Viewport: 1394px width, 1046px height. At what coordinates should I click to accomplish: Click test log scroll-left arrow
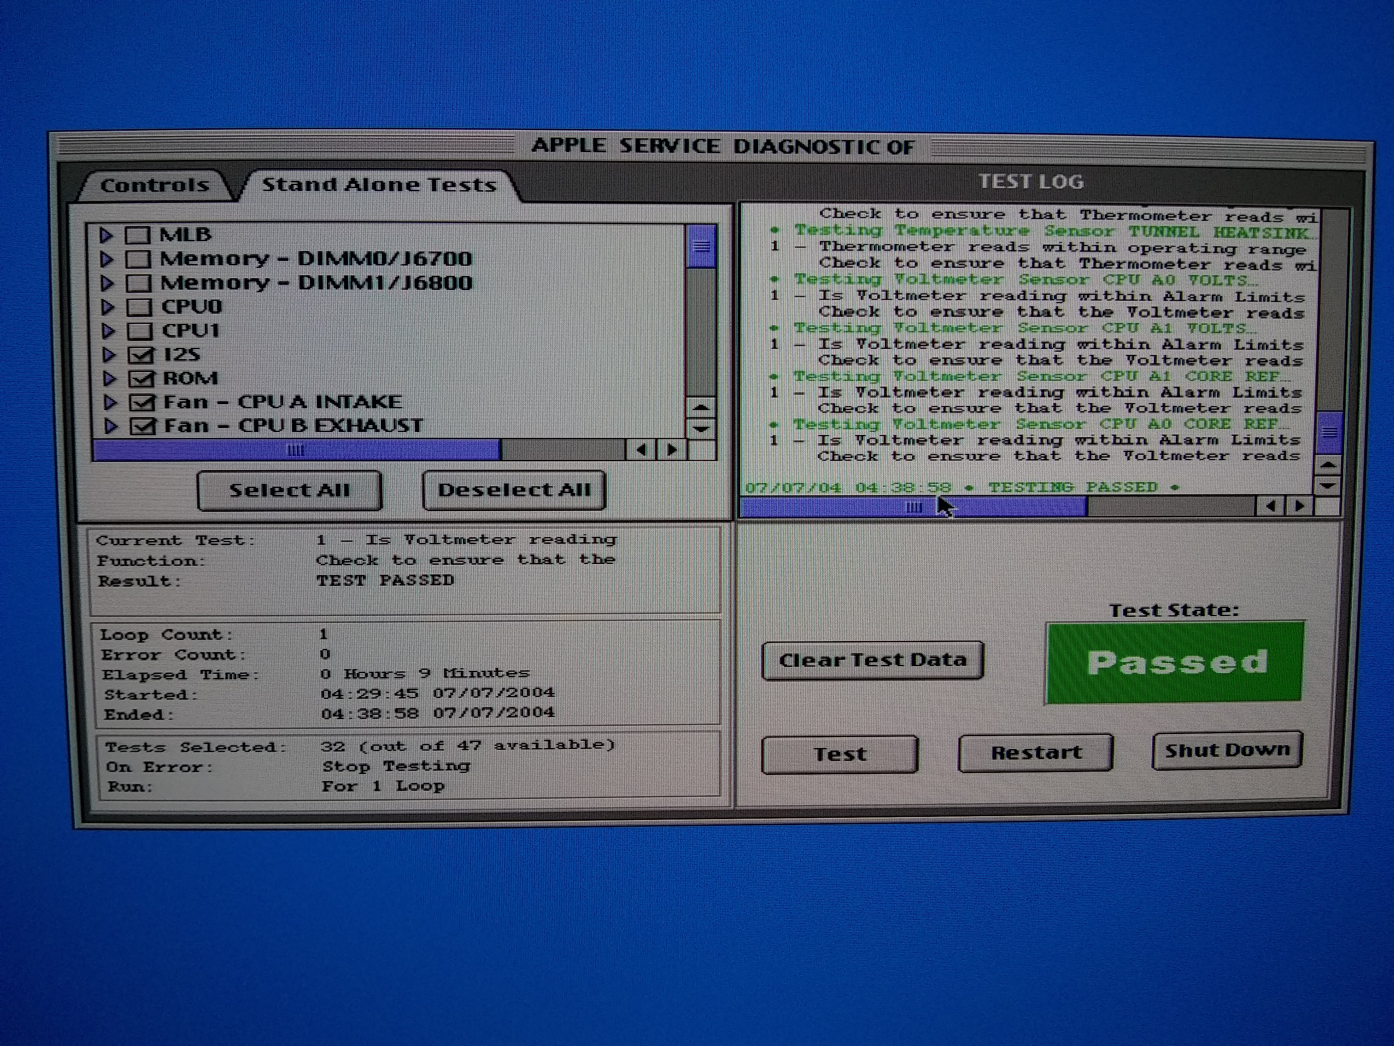pyautogui.click(x=1271, y=506)
